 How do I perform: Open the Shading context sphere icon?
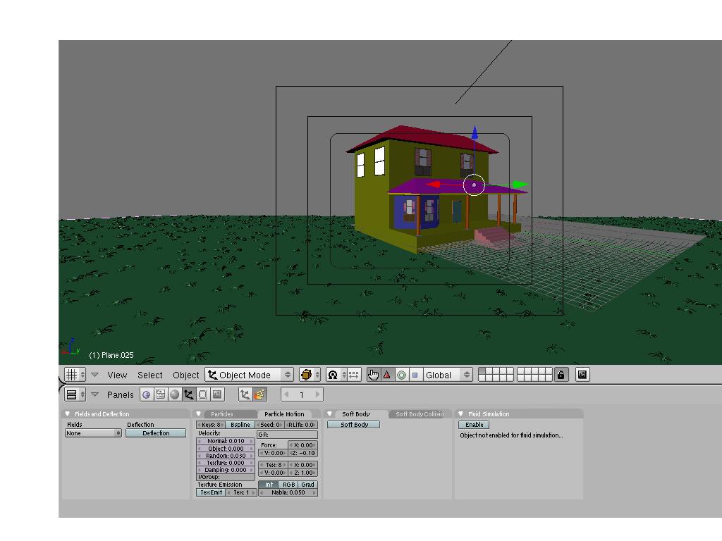pos(175,394)
